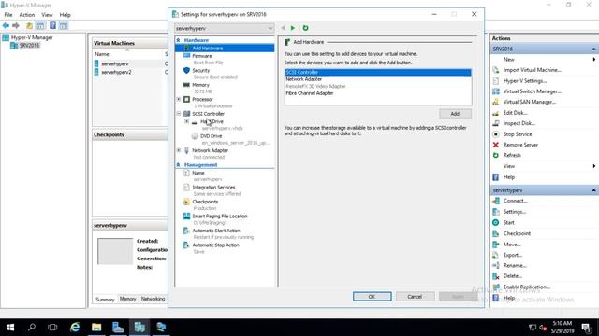Viewport: 599px width, 336px height.
Task: Select the DVD Drive disc icon
Action: click(x=195, y=136)
